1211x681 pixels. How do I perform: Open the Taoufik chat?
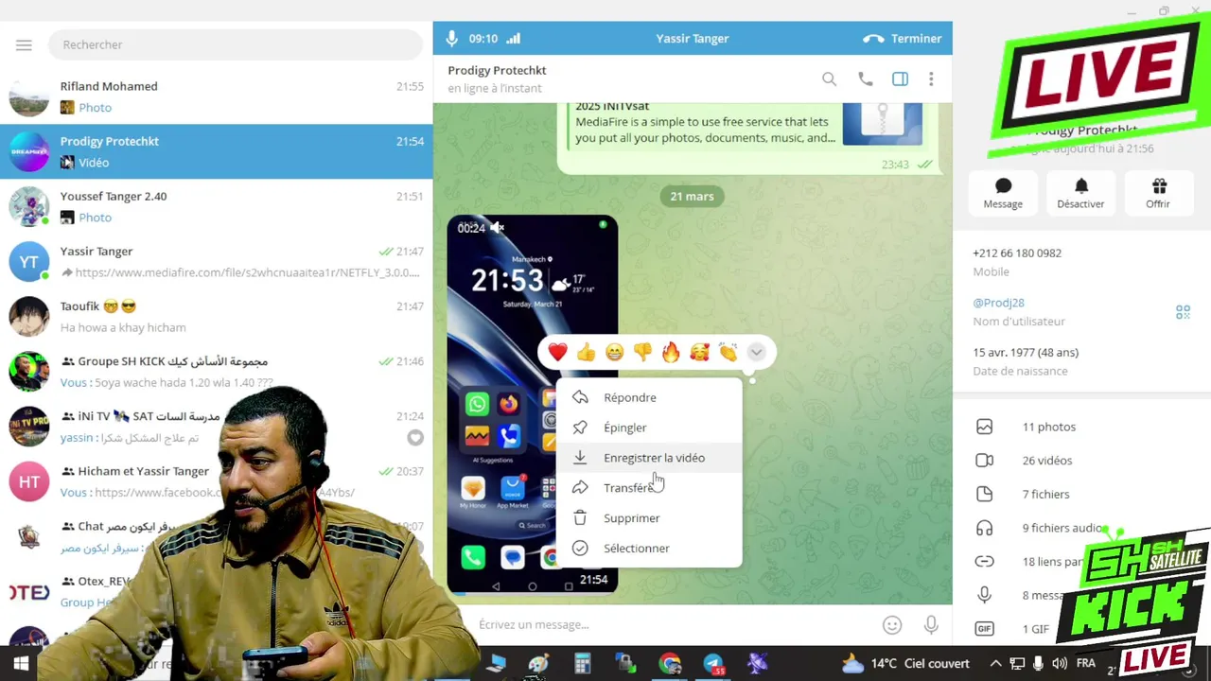(x=216, y=317)
